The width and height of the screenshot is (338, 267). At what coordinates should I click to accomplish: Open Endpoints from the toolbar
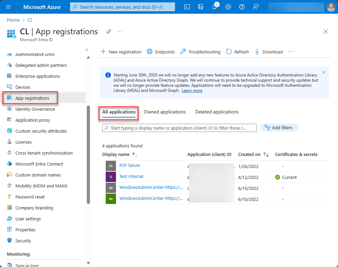click(x=161, y=52)
